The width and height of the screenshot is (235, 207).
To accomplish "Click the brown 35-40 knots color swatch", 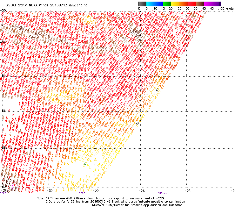I will click(x=200, y=4).
